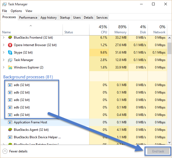
Task: Click the Skype process icon
Action: click(x=10, y=52)
